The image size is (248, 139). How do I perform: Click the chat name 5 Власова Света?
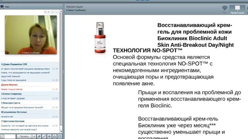(x=11, y=103)
